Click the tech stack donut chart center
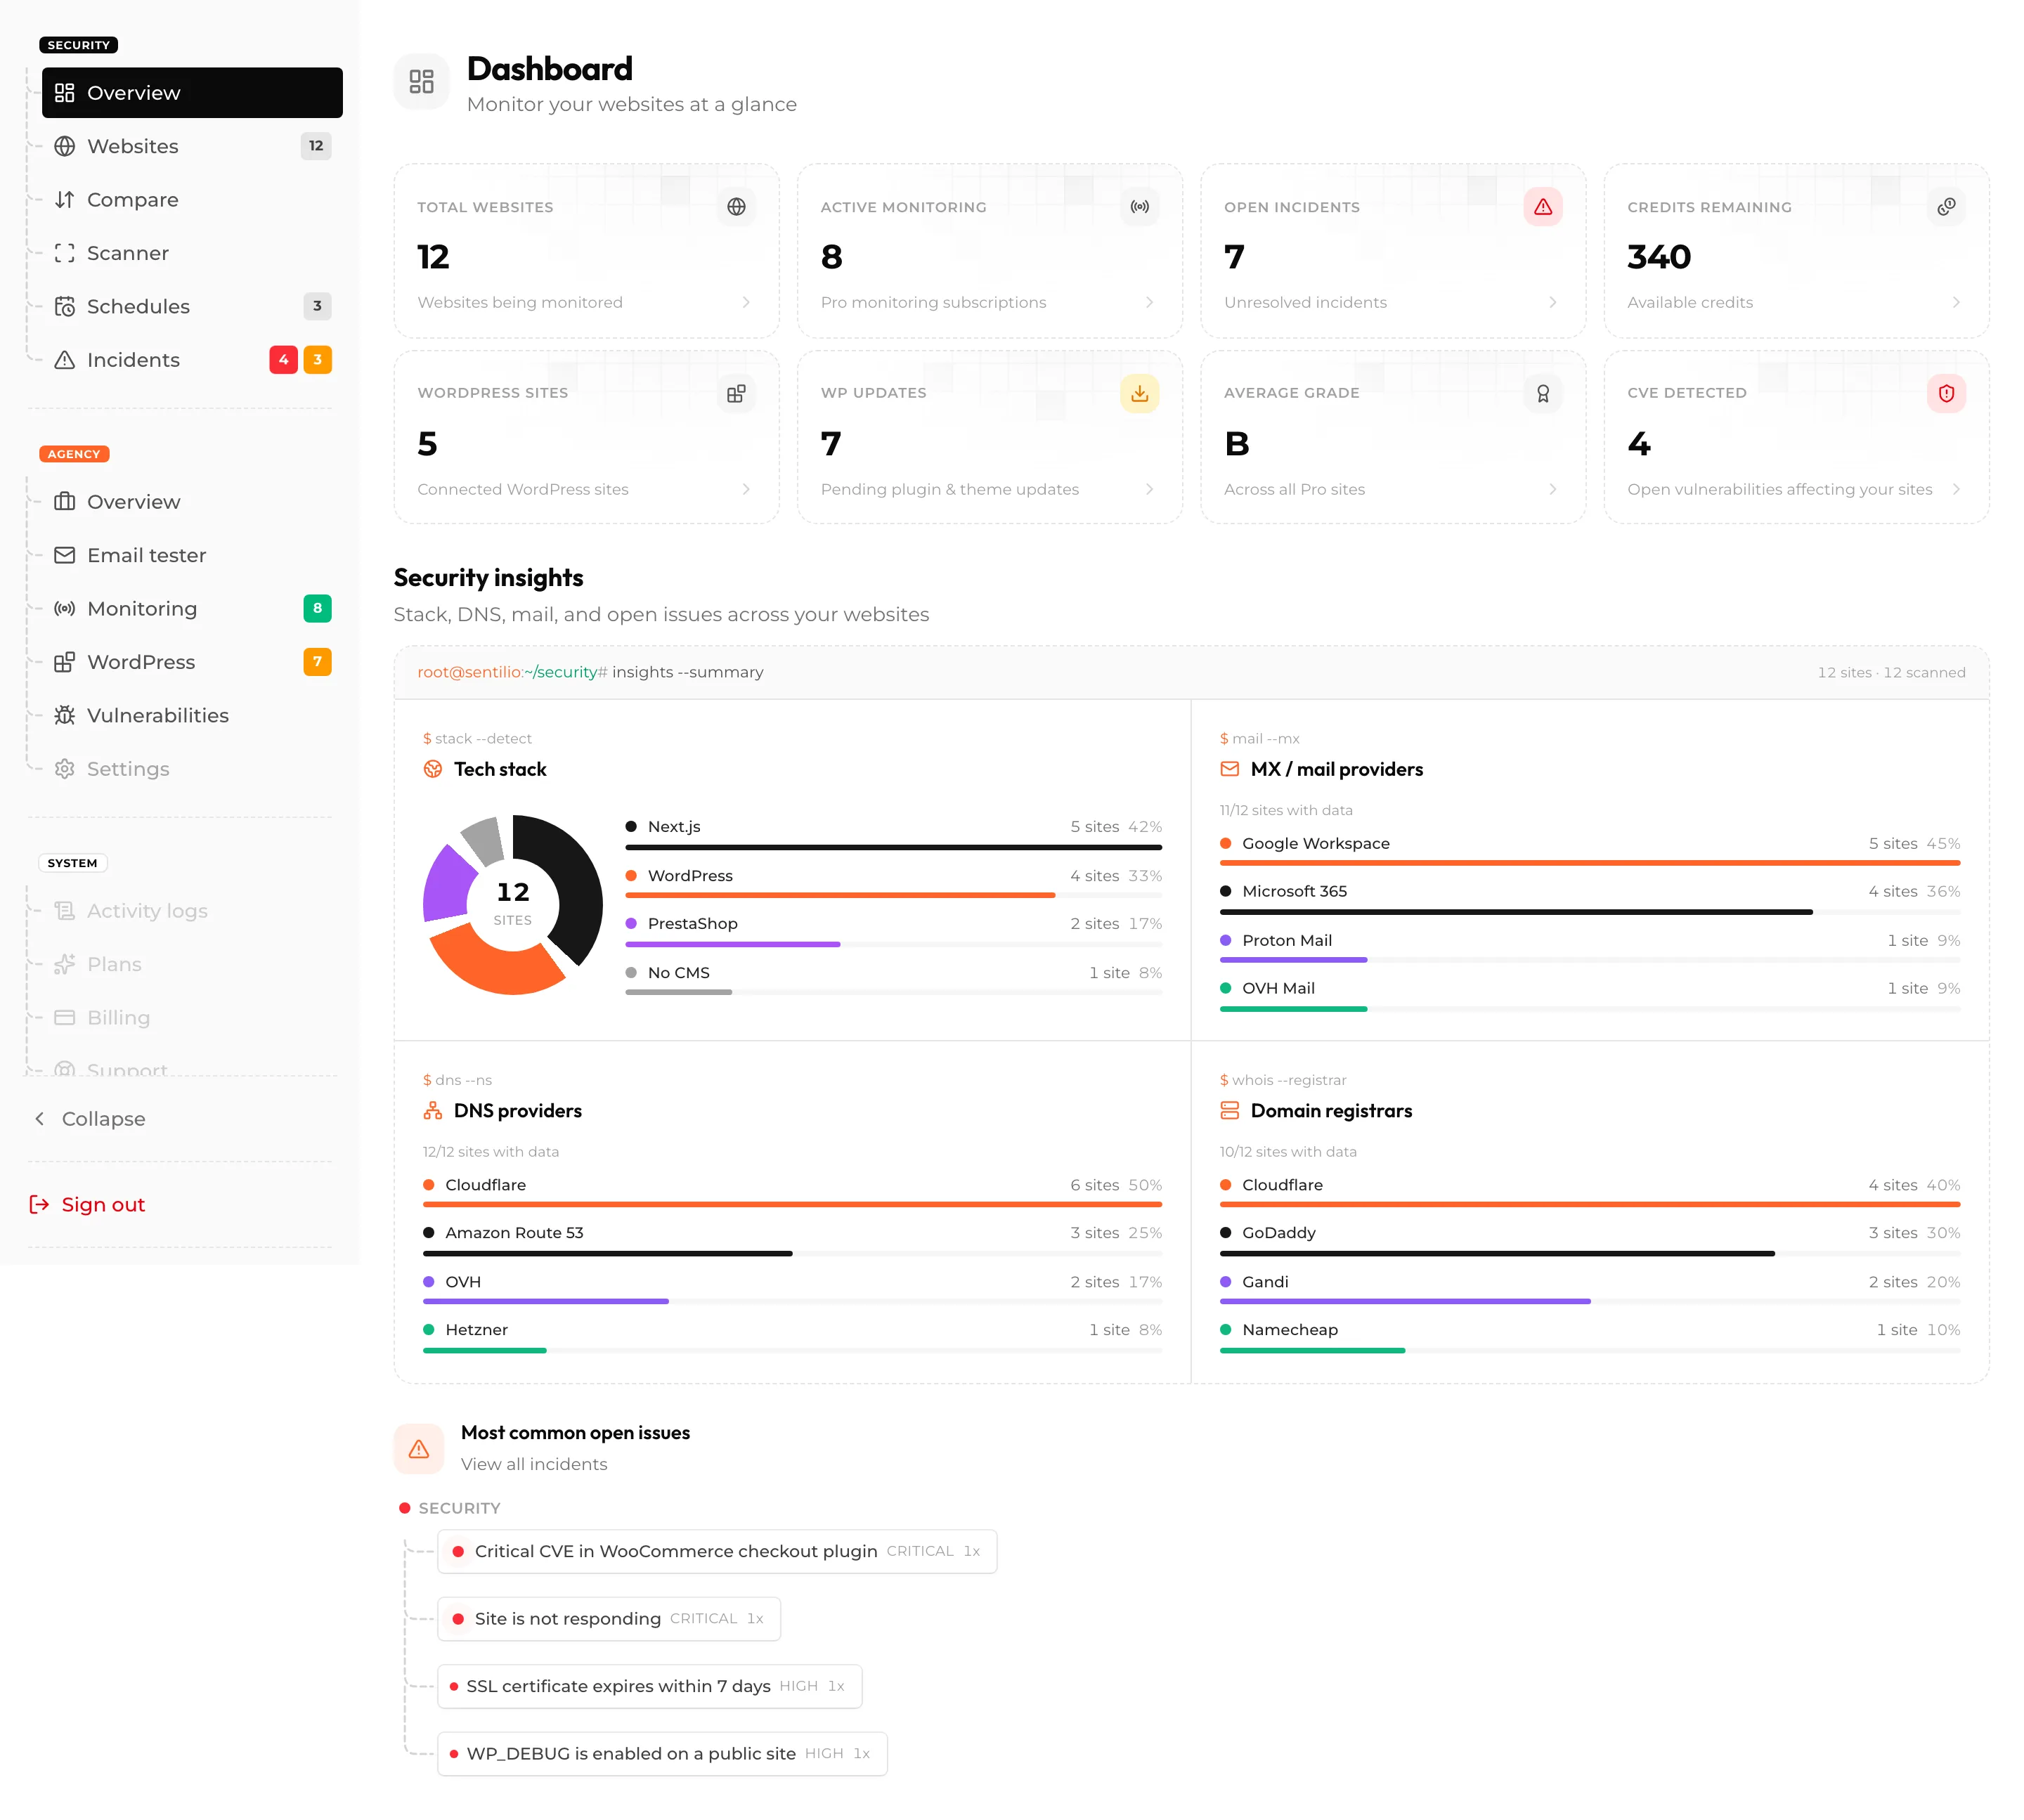Viewport: 2024px width, 1820px height. pos(513,904)
